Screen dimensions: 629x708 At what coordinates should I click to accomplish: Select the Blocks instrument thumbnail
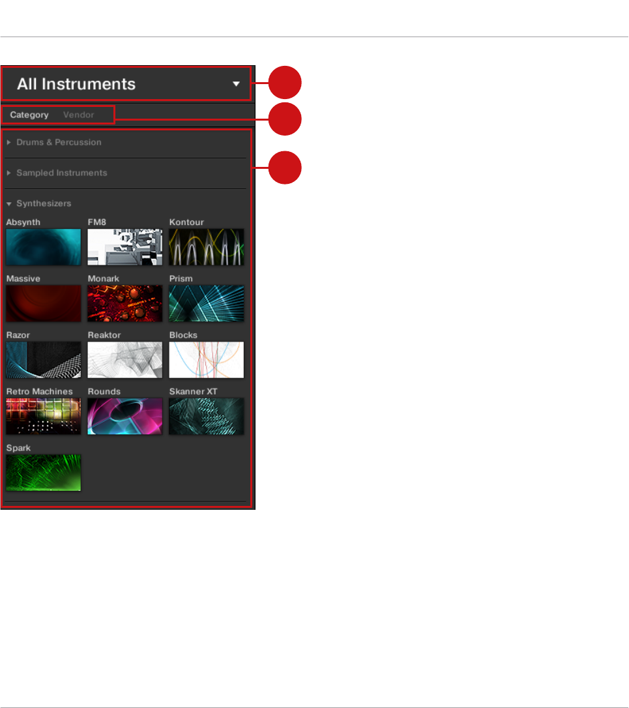pos(207,360)
